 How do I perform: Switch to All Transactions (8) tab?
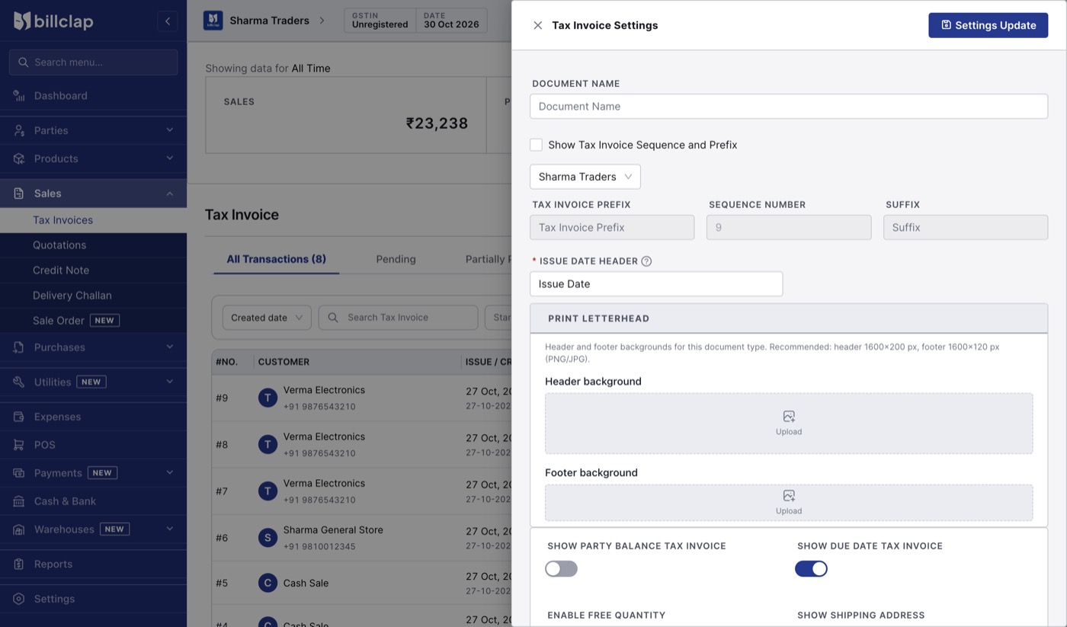[276, 259]
